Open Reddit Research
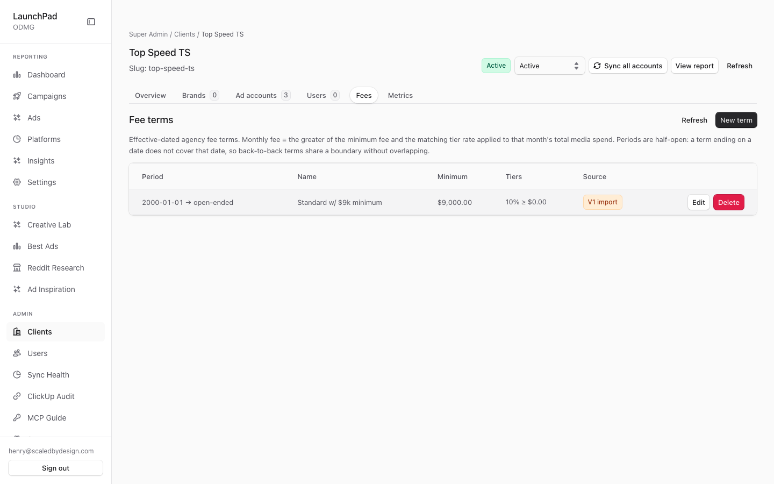The width and height of the screenshot is (774, 484). tap(56, 268)
